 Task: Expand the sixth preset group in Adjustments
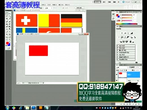pyautogui.click(x=118, y=57)
